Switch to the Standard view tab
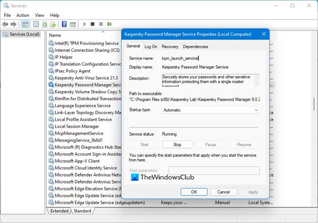Viewport: 318px width, 223px height. (82, 211)
